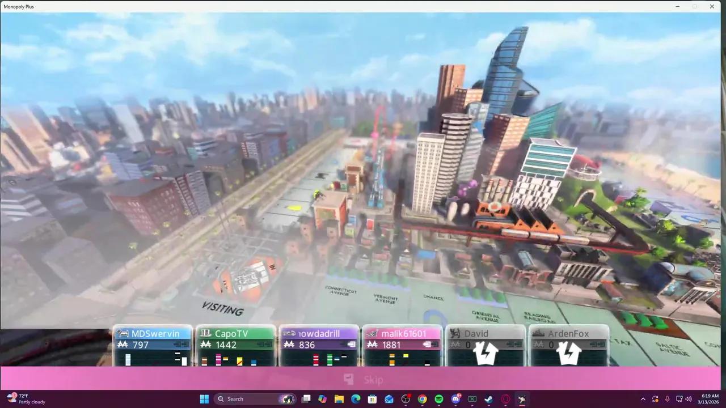The image size is (726, 408).
Task: Select the malik61601 player panel
Action: (x=402, y=346)
